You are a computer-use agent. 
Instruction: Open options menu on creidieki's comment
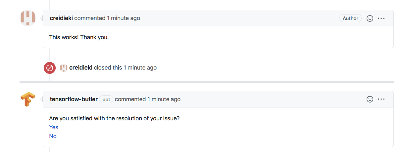tap(381, 18)
